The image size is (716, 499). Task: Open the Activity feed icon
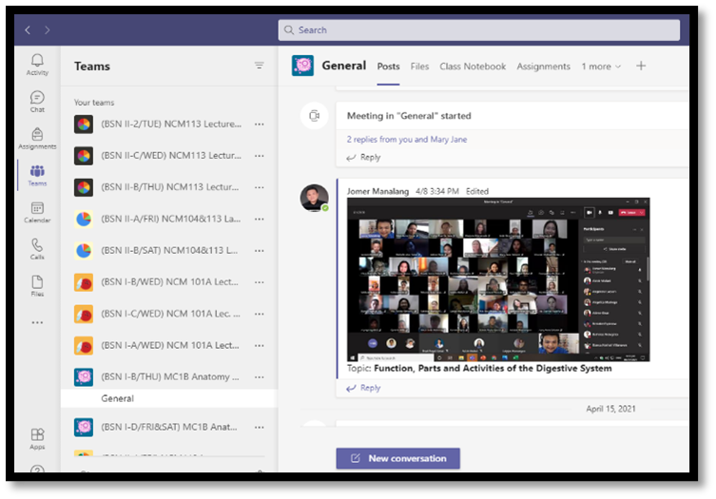pos(37,64)
